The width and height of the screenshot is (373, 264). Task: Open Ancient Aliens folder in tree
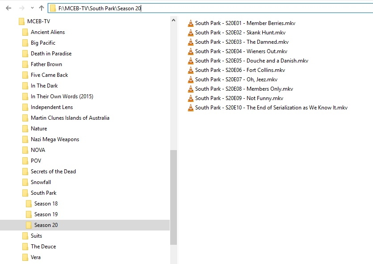(48, 32)
